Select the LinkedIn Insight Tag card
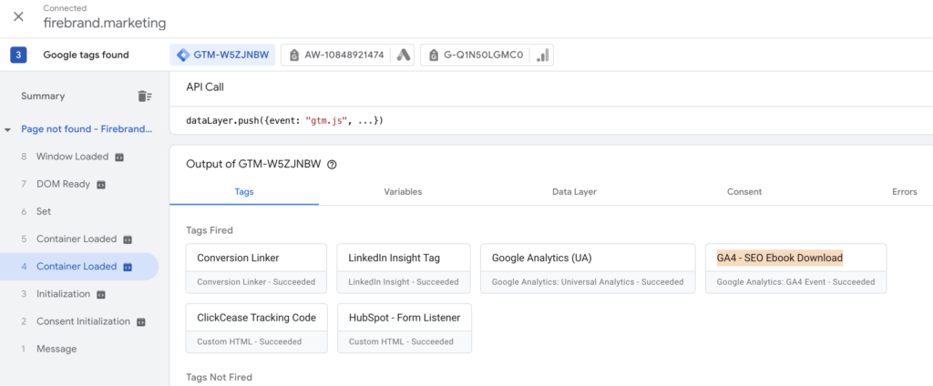Viewport: 933px width, 386px height. (404, 268)
